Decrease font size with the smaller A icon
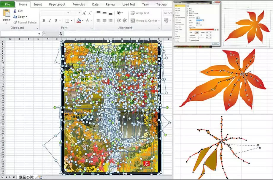 pyautogui.click(x=90, y=13)
